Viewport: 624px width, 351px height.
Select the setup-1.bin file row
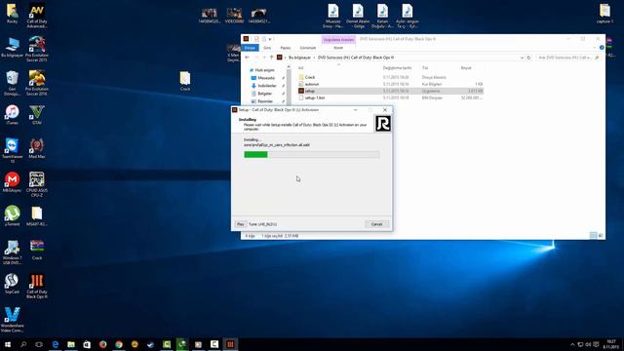tap(390, 97)
